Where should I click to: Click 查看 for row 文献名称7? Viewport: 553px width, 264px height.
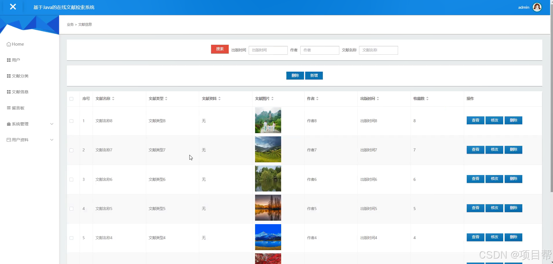(475, 149)
